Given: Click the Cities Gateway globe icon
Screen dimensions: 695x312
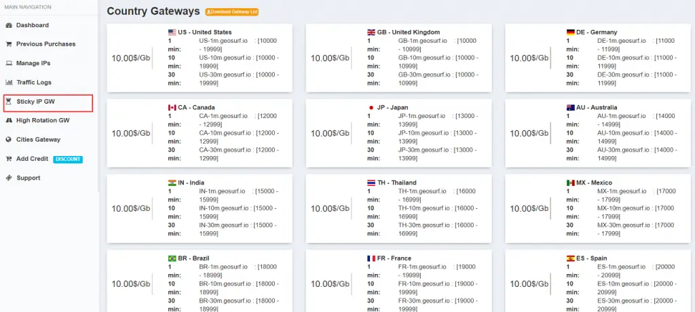Looking at the screenshot, I should pos(8,140).
